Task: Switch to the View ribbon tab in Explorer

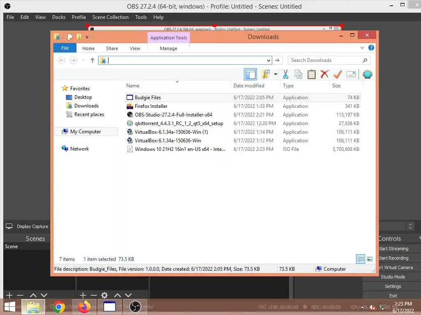Action: tap(135, 48)
